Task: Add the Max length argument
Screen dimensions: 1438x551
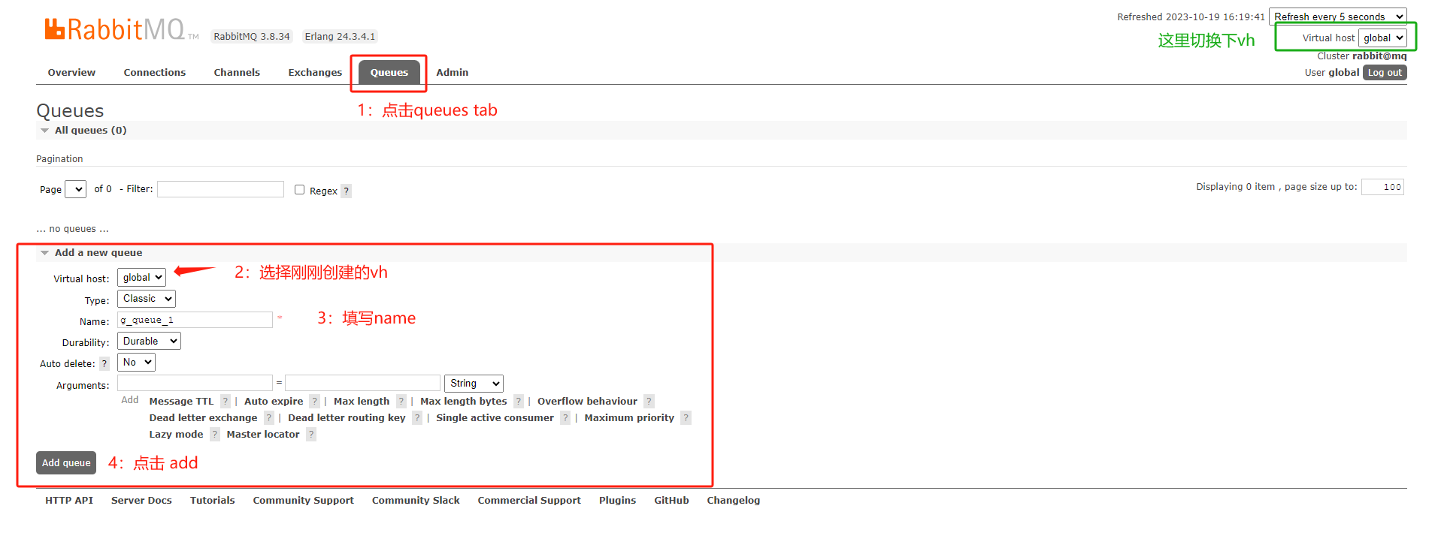Action: (362, 401)
